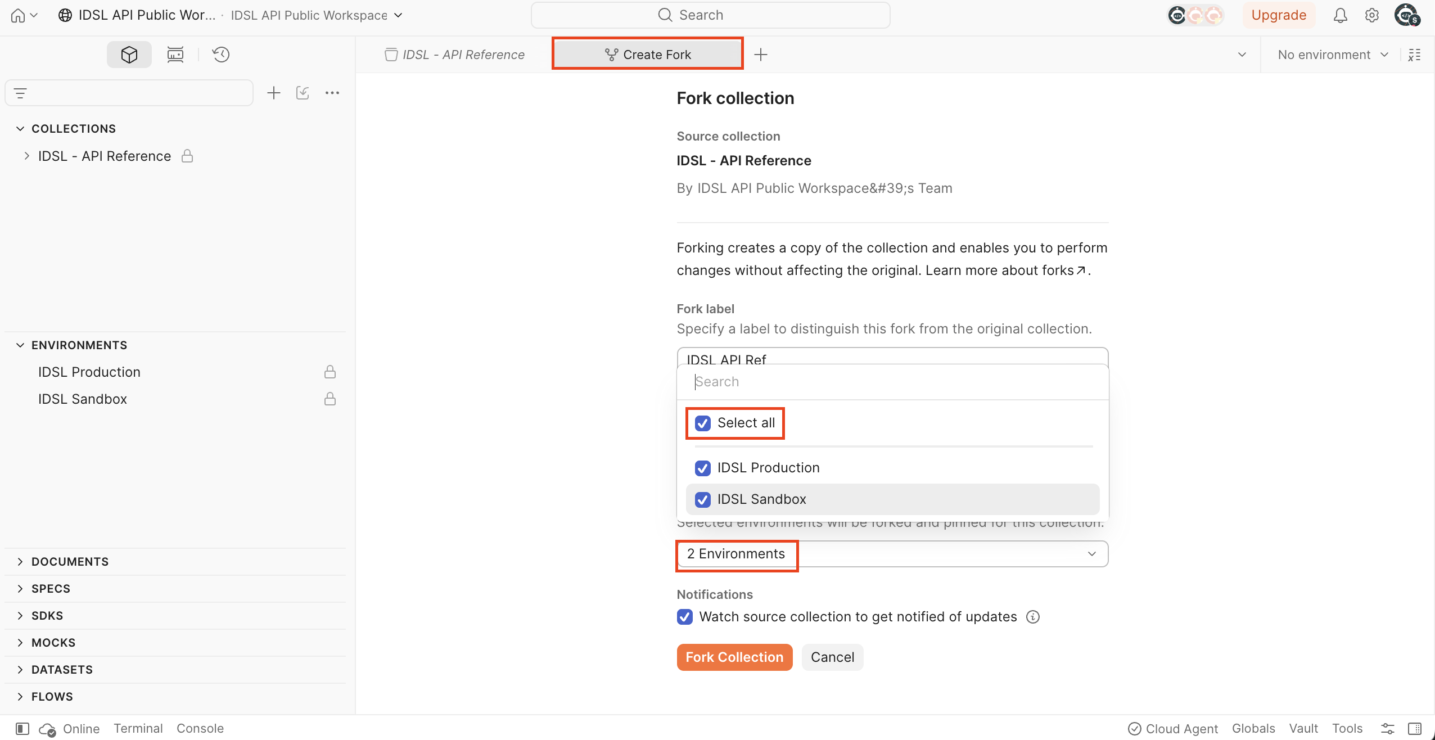
Task: Open the Environments sidebar icon
Action: 175,55
